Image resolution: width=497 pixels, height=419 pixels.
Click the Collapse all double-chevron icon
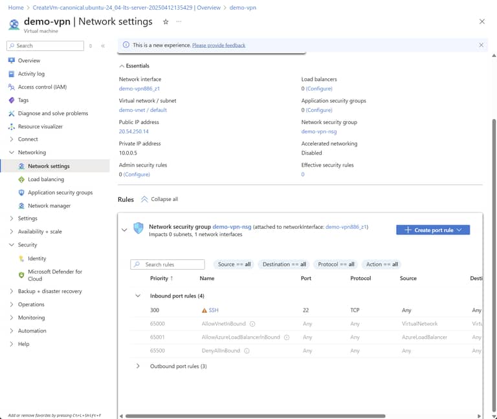(144, 199)
